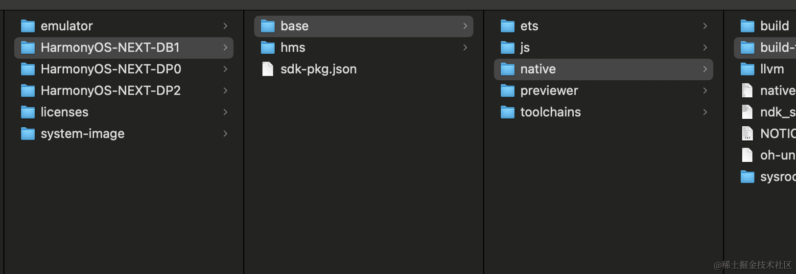Screen dimensions: 796x274
Task: Select the build folder in last column
Action: (x=774, y=26)
